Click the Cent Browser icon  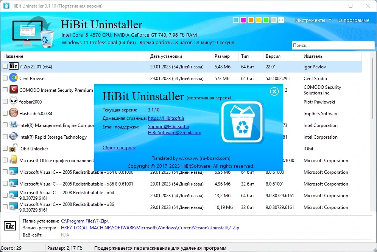tap(14, 78)
